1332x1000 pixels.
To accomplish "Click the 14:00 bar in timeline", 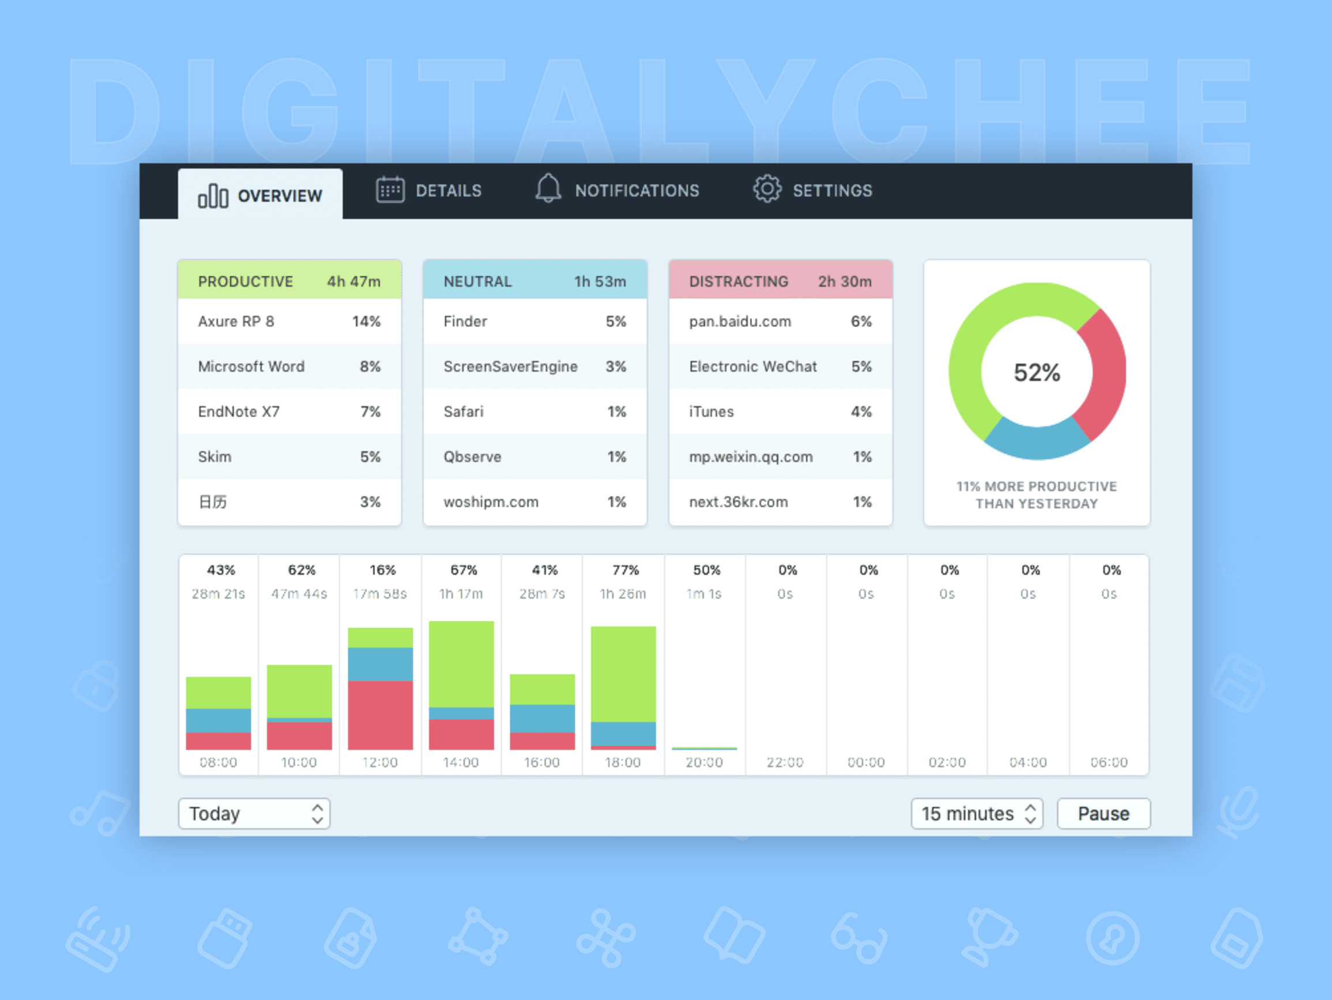I will (x=461, y=686).
